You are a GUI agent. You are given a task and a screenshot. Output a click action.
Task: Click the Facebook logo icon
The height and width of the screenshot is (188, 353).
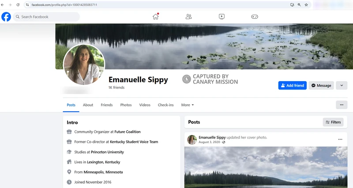click(6, 17)
